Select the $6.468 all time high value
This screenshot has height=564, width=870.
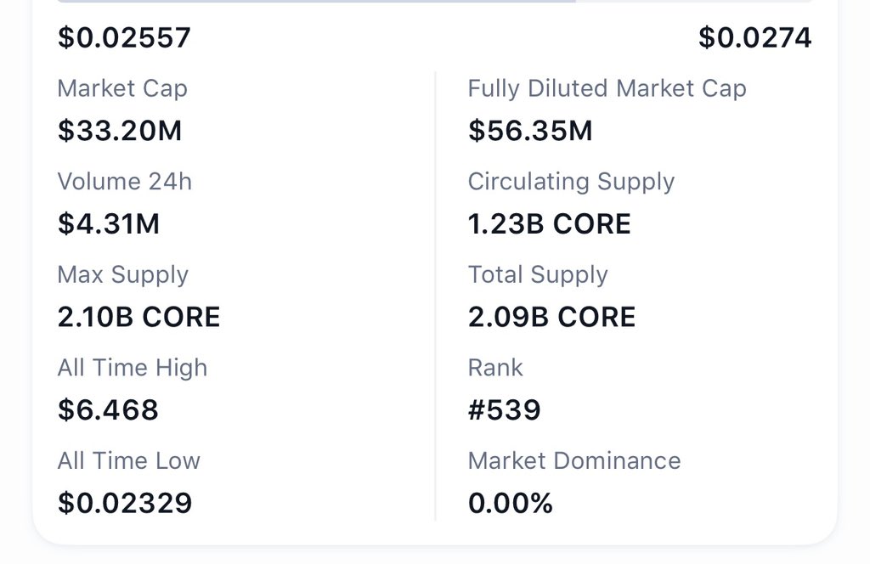tap(108, 410)
